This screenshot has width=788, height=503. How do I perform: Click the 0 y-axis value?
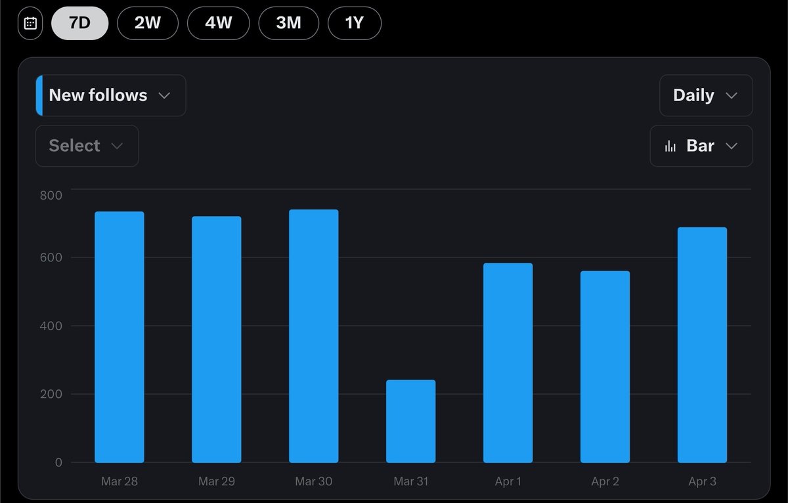click(58, 462)
